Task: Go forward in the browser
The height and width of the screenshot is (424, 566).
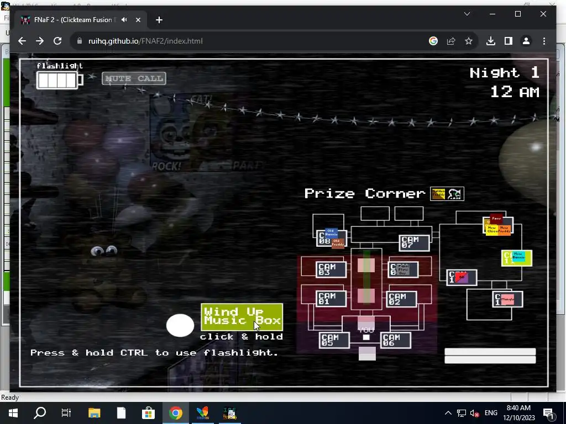Action: tap(40, 41)
